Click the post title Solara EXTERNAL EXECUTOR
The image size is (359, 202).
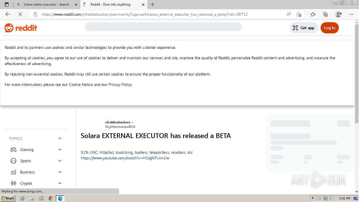click(x=156, y=136)
